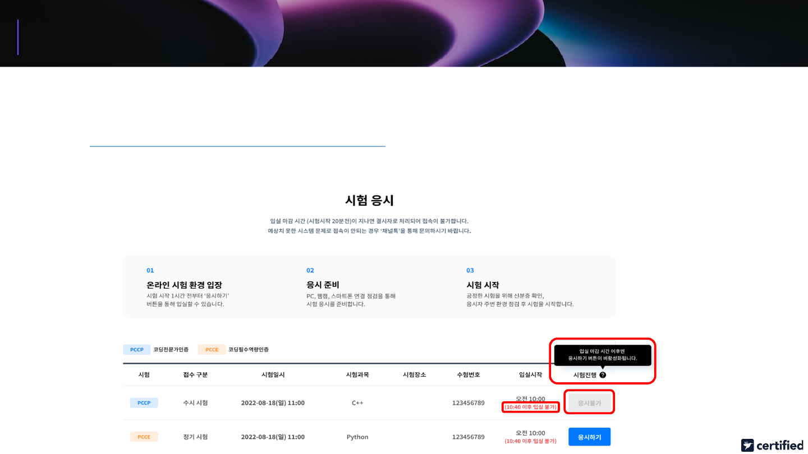Viewport: 808px width, 454px height.
Task: Click the 입실시작 column header
Action: point(530,375)
